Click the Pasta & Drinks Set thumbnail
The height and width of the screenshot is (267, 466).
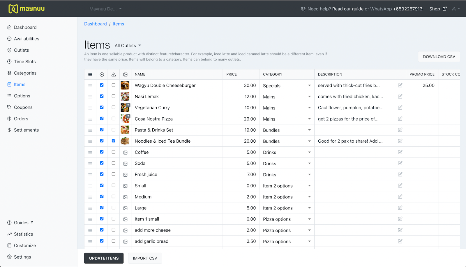125,130
